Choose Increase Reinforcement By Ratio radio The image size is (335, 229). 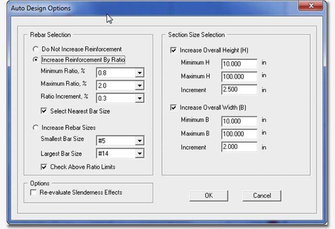(x=36, y=60)
